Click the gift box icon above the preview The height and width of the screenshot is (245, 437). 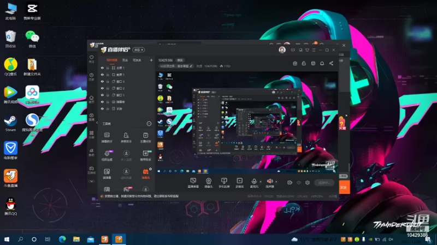[295, 63]
